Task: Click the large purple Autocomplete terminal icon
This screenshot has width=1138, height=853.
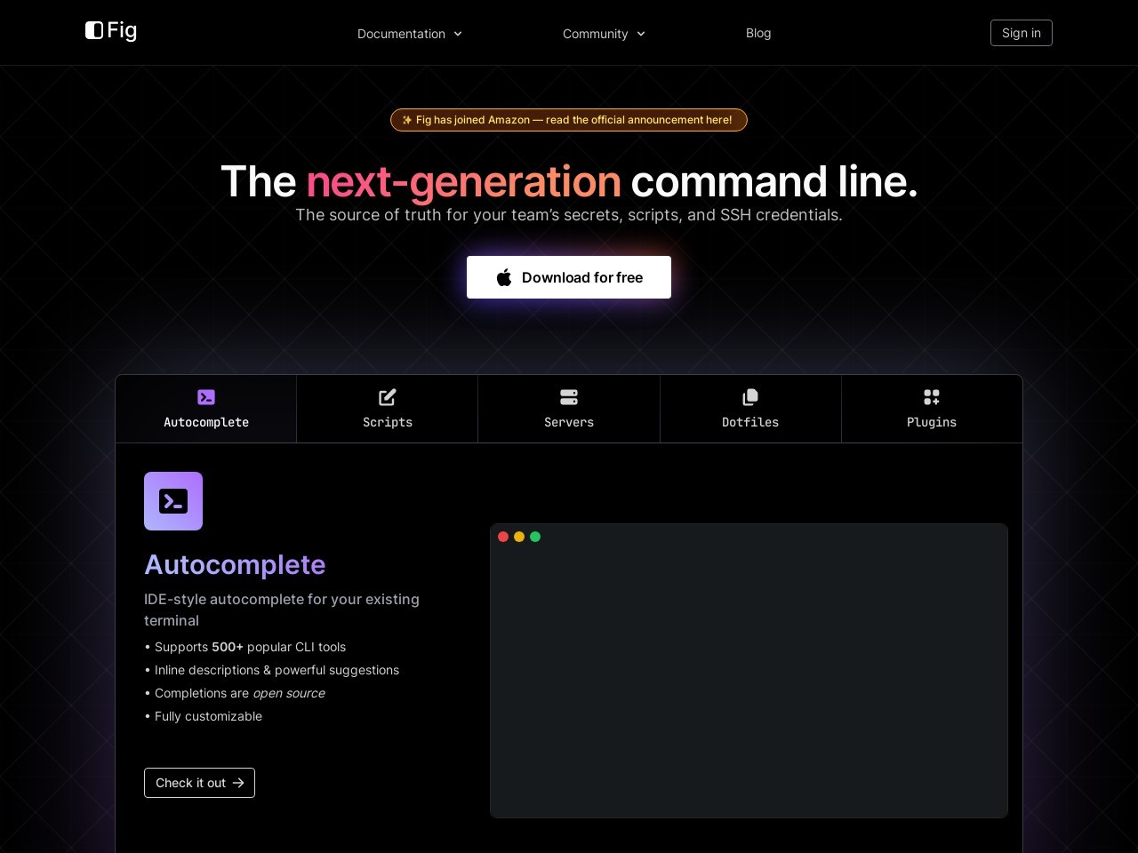Action: point(173,501)
